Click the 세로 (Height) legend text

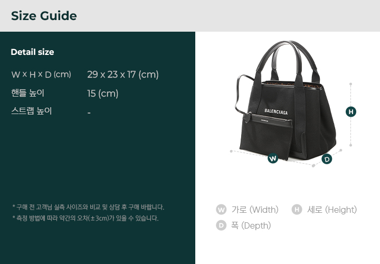pyautogui.click(x=332, y=210)
